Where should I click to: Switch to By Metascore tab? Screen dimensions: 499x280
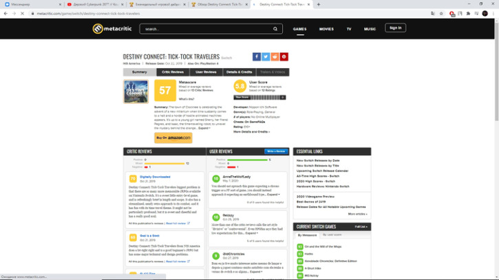307,235
